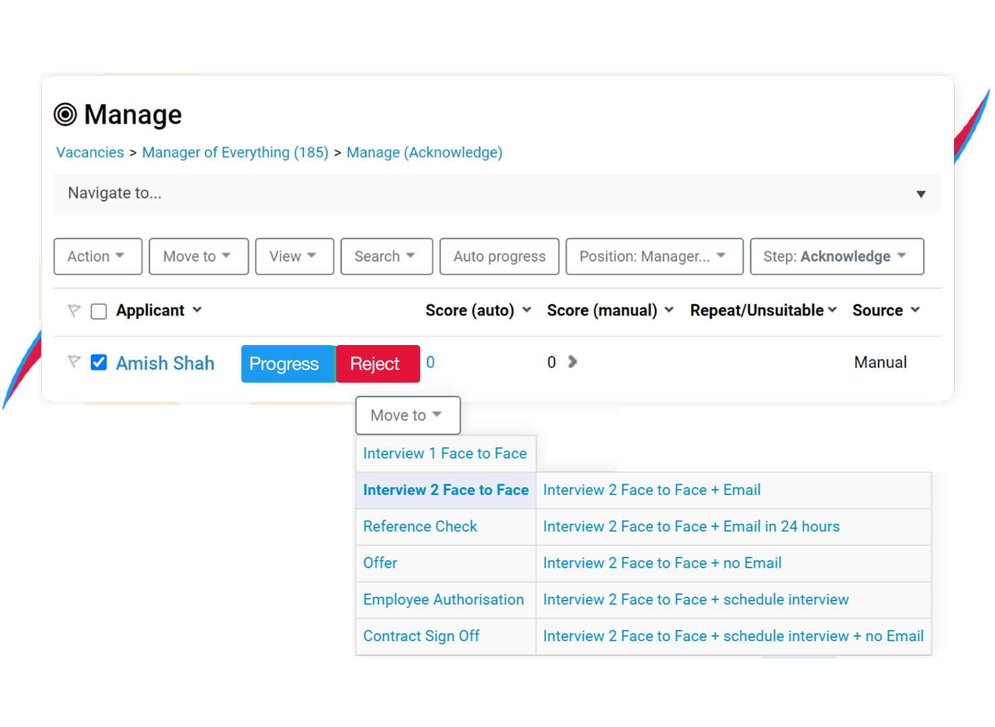Click the chevron arrow beside the manual score
The height and width of the screenshot is (727, 995).
[x=572, y=362]
